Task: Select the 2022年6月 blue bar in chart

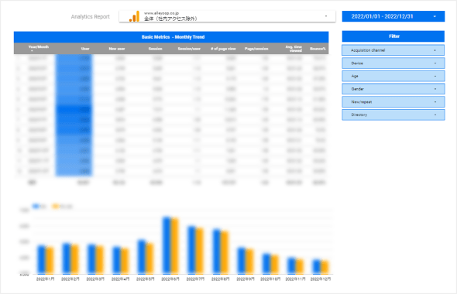Action: click(167, 245)
